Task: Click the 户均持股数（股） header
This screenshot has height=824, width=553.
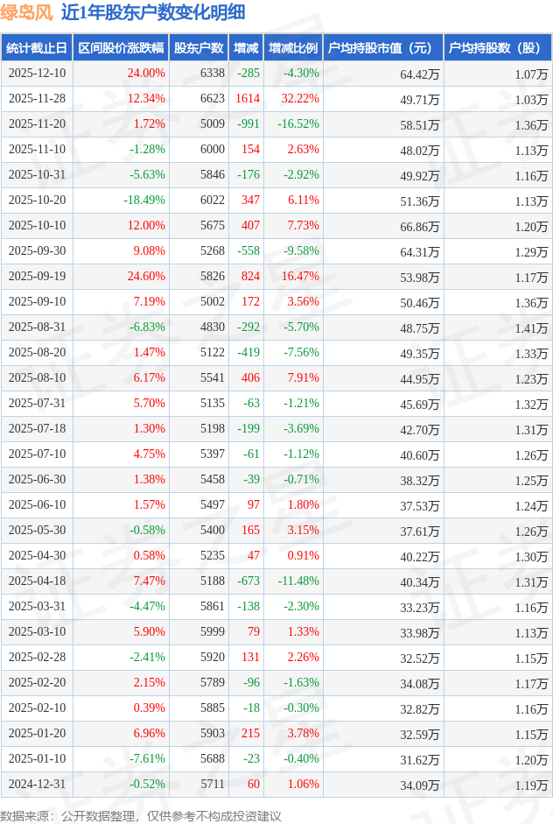Action: (x=497, y=48)
